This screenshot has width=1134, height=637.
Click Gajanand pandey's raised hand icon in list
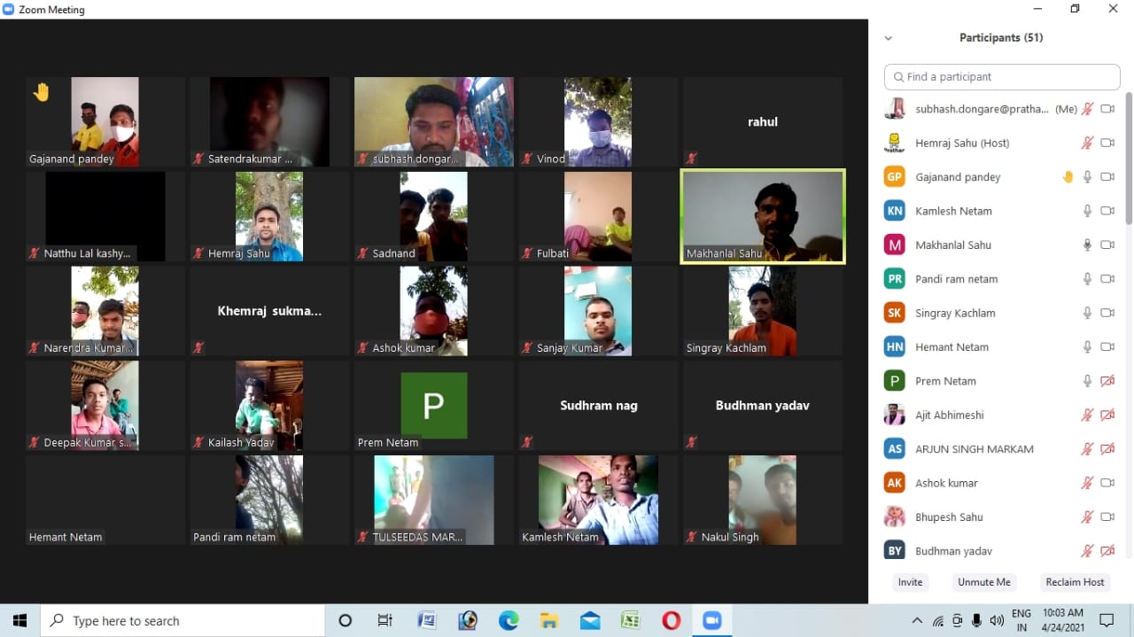1068,177
